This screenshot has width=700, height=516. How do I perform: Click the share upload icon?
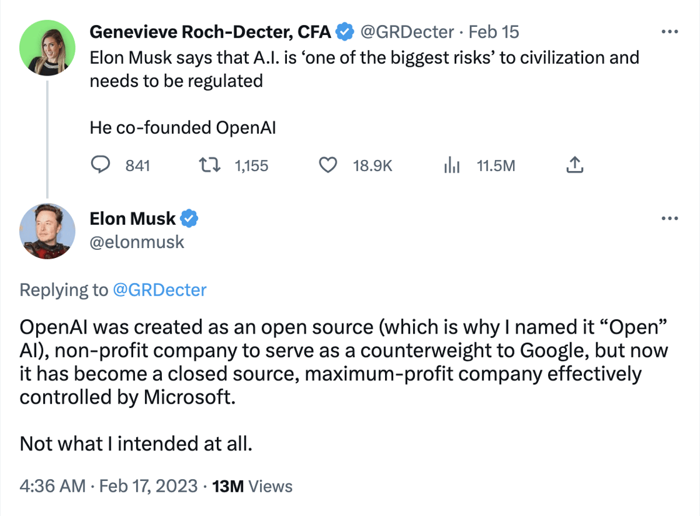(574, 165)
